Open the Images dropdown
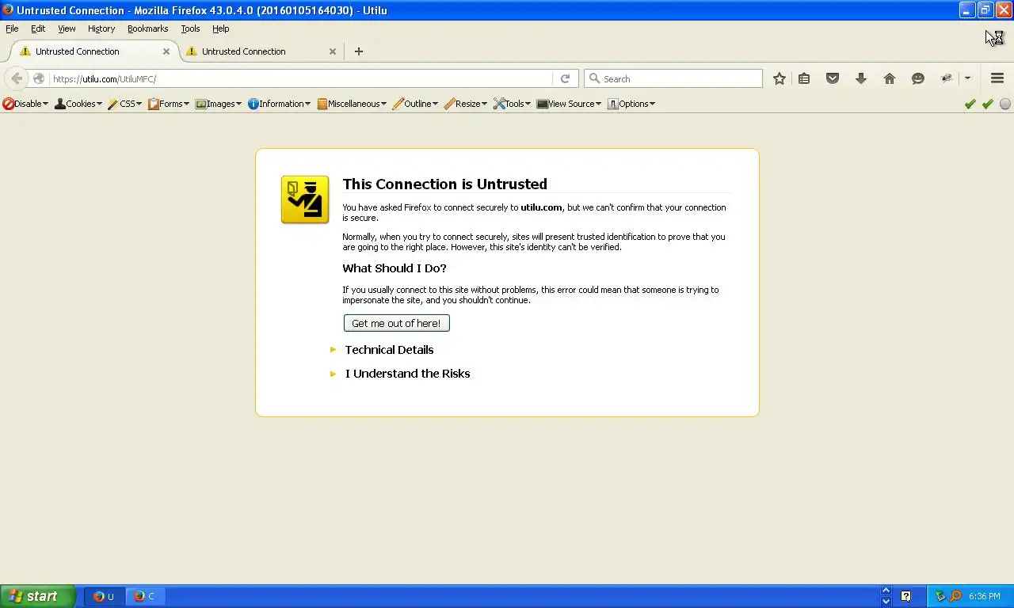Image resolution: width=1014 pixels, height=608 pixels. (219, 104)
